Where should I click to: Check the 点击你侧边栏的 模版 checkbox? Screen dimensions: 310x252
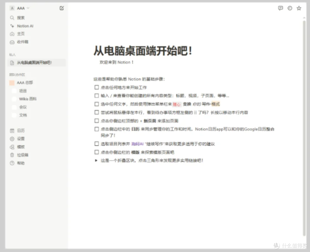pos(96,152)
